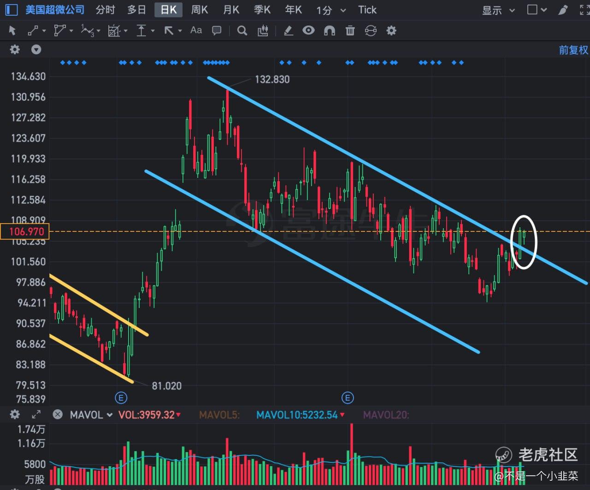Click left earnings E marker
Viewport: 590px width, 490px height.
121,398
